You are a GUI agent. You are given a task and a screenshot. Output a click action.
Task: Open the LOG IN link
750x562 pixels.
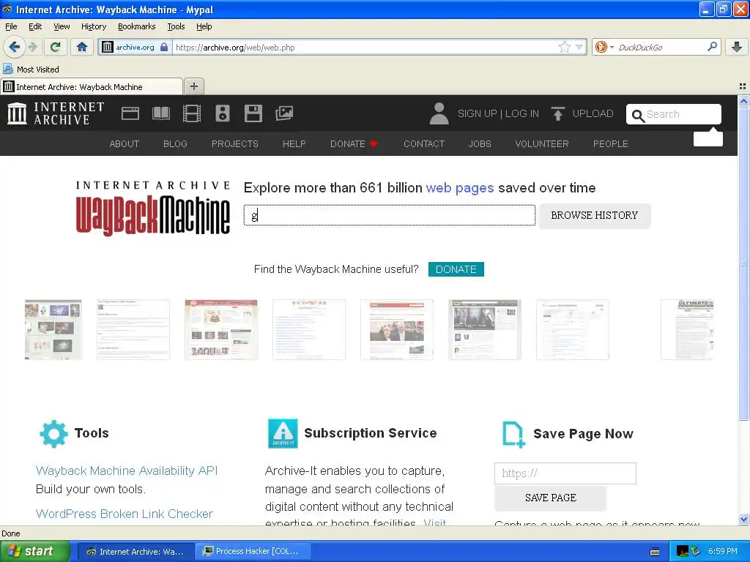point(522,113)
